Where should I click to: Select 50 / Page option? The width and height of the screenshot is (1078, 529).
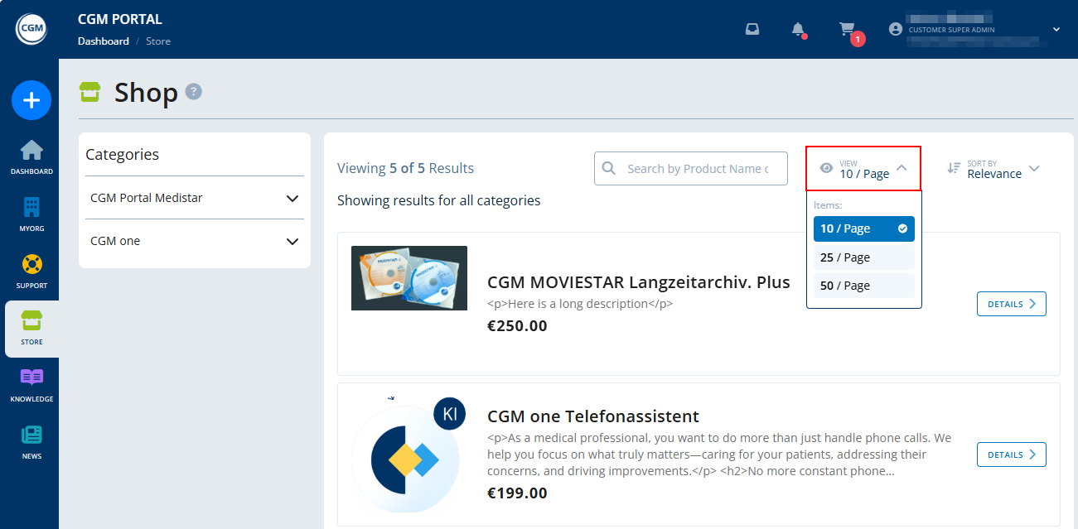[863, 286]
